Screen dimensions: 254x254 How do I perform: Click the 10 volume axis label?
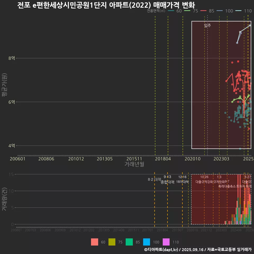11,191
